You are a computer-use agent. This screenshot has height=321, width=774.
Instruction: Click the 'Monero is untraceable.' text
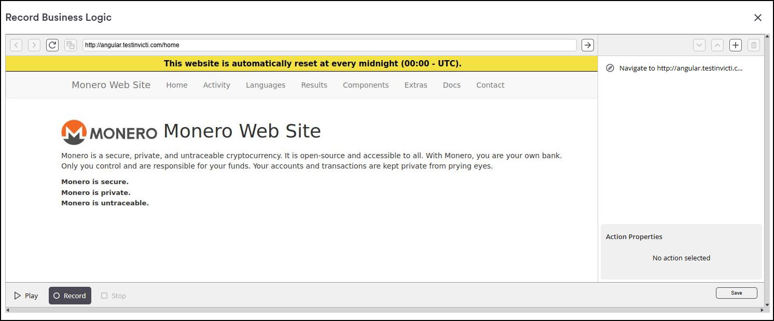tap(105, 203)
